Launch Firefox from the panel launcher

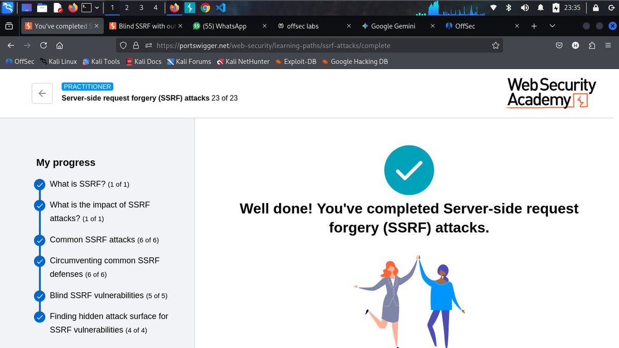pyautogui.click(x=73, y=8)
